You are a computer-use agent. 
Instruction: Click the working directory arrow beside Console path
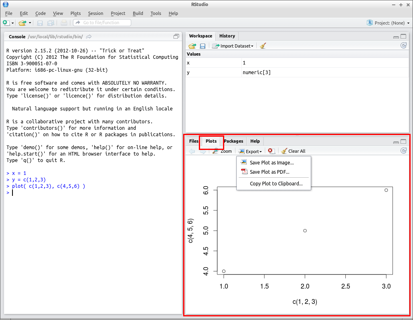(x=89, y=37)
